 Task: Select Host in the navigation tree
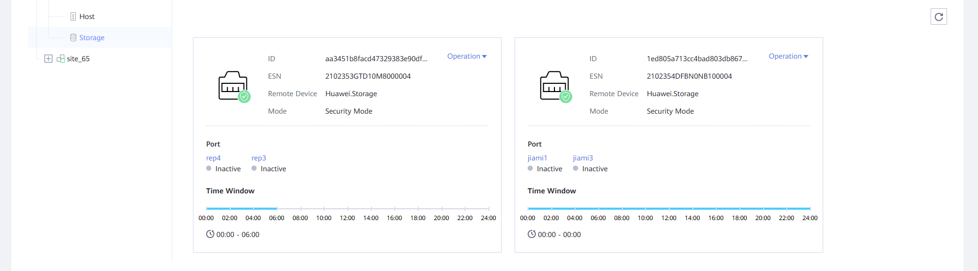pyautogui.click(x=87, y=16)
